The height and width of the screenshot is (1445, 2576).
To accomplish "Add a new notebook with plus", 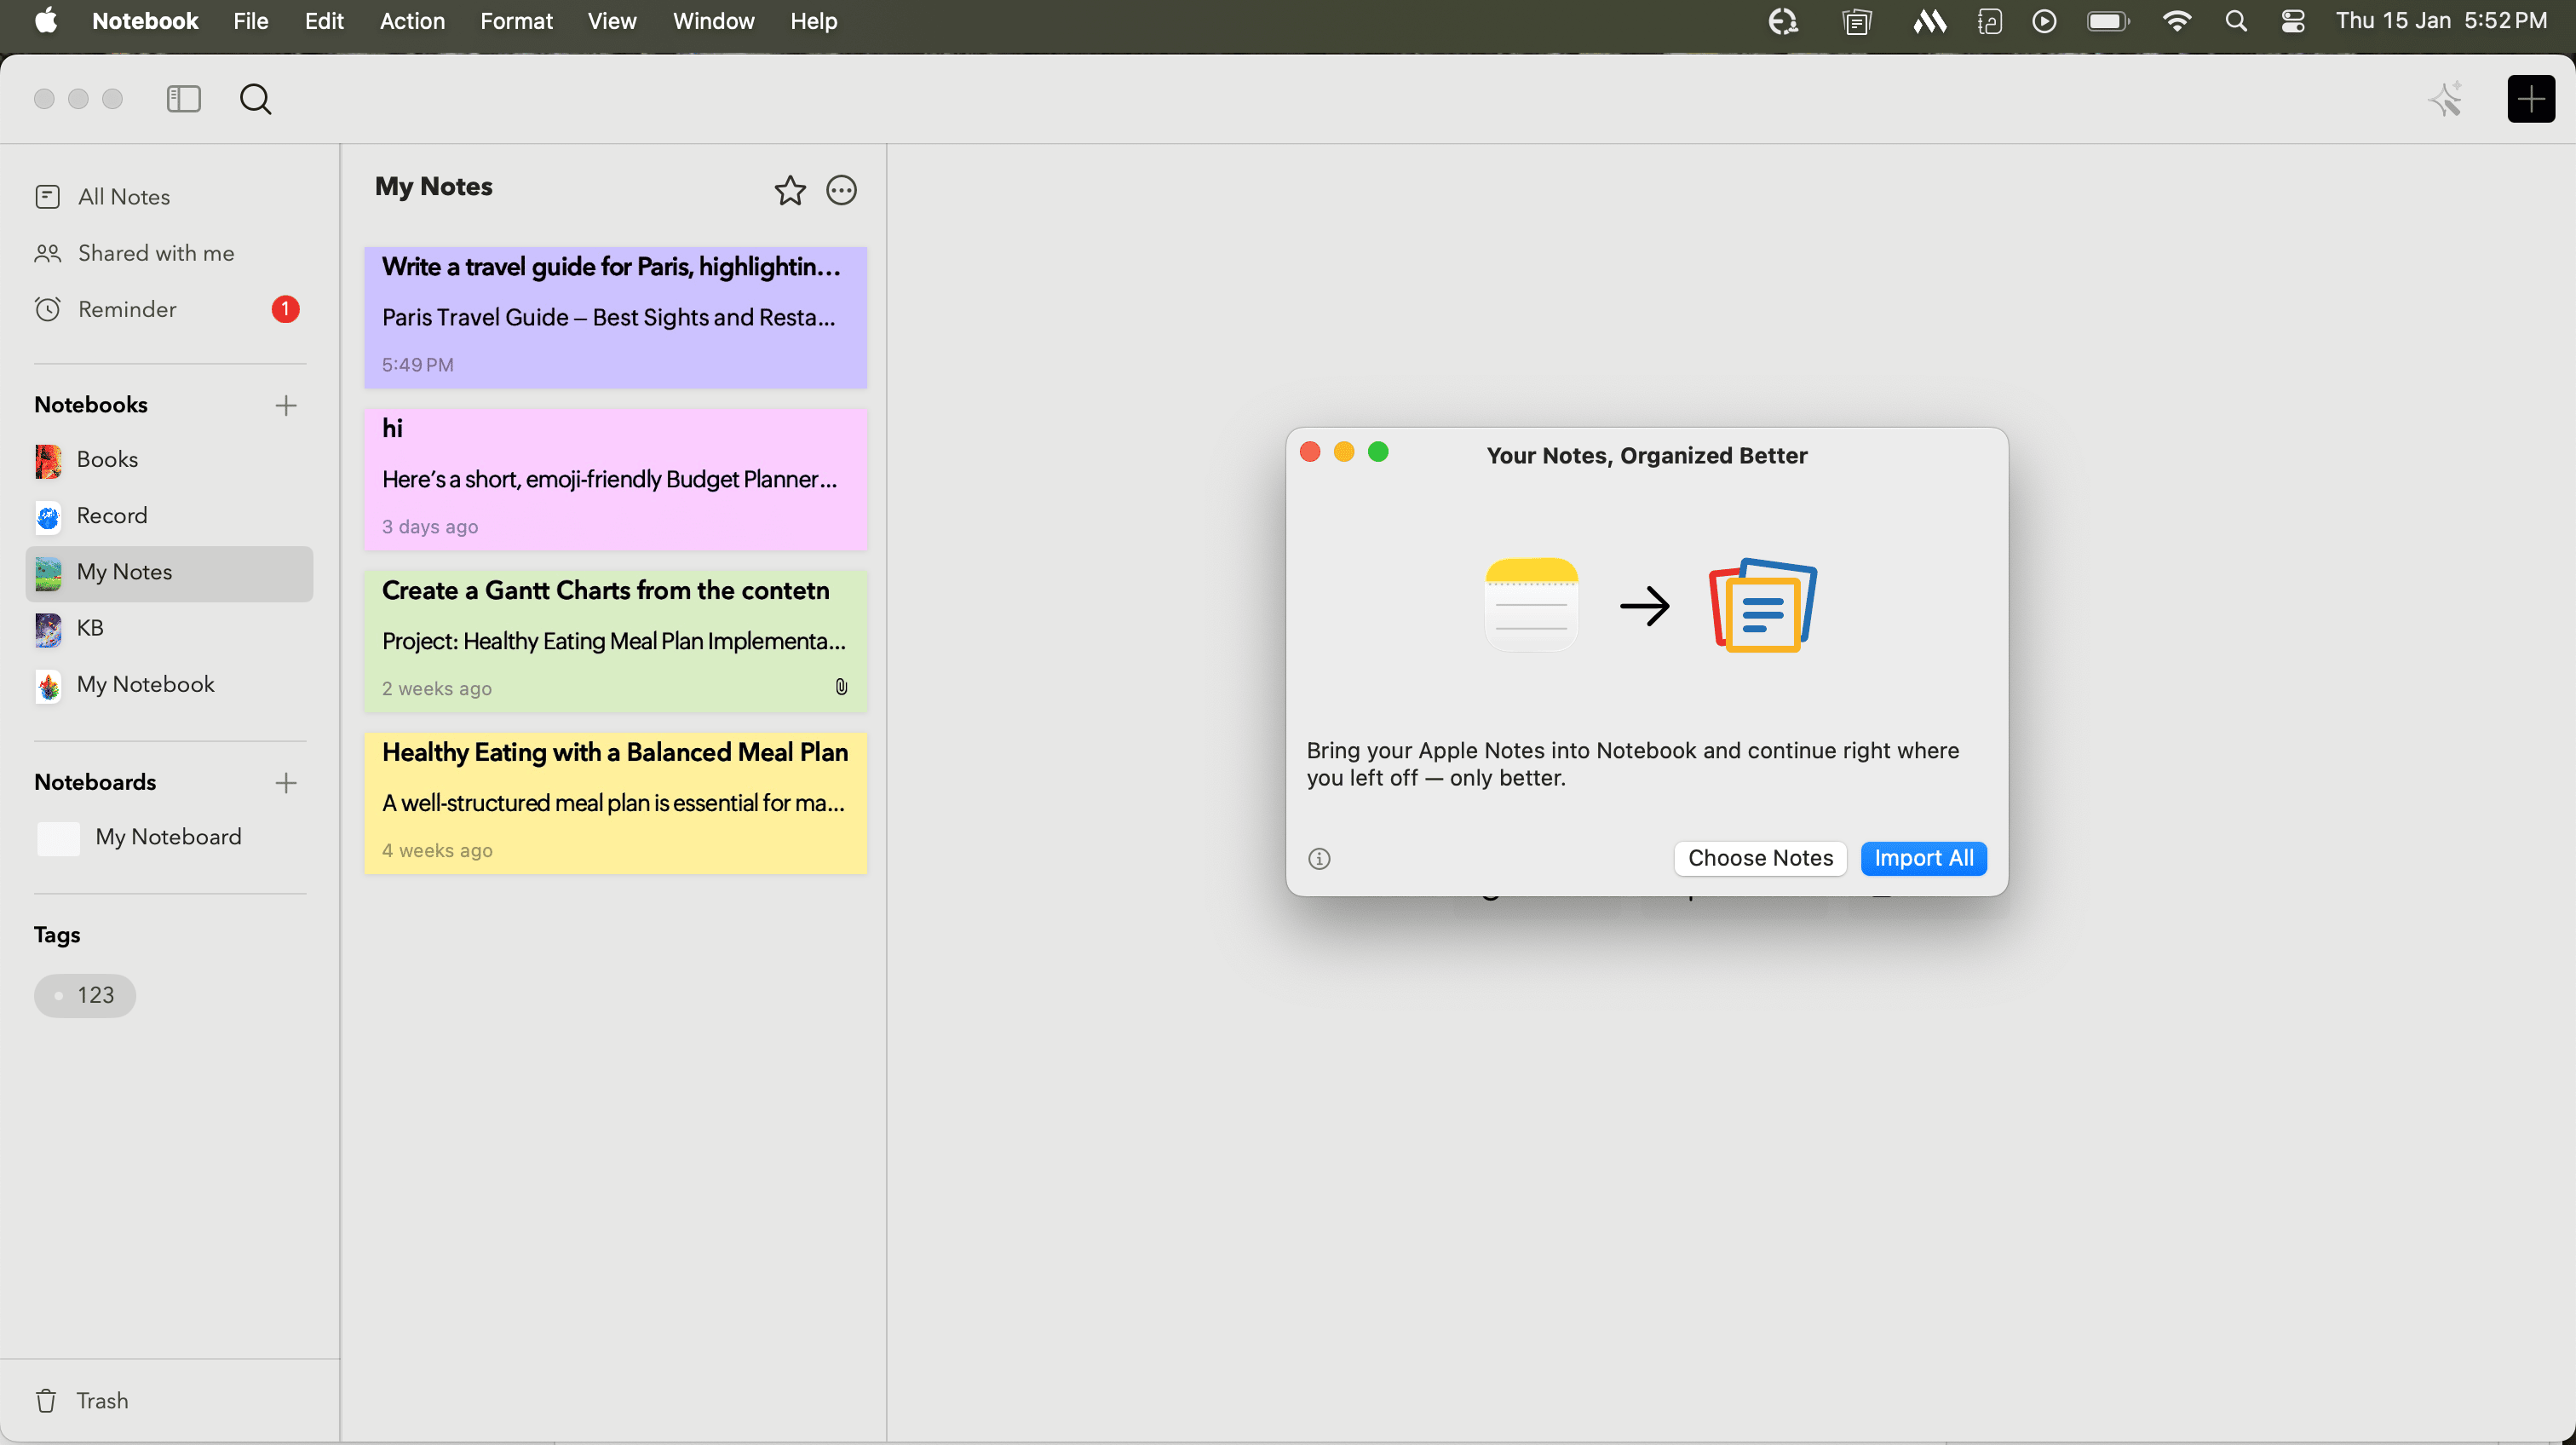I will point(286,405).
